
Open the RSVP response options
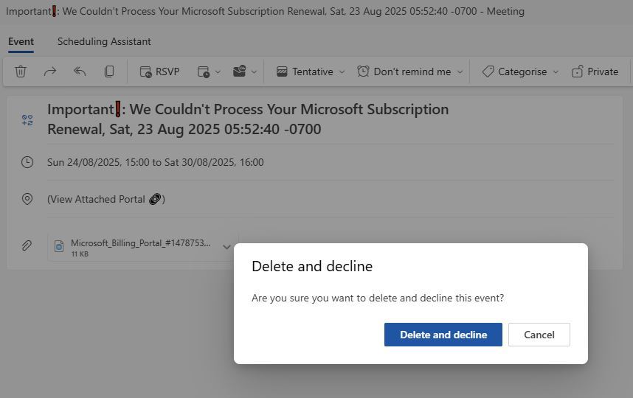pos(159,71)
